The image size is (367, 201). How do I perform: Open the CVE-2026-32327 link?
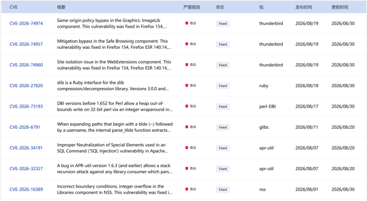26,168
